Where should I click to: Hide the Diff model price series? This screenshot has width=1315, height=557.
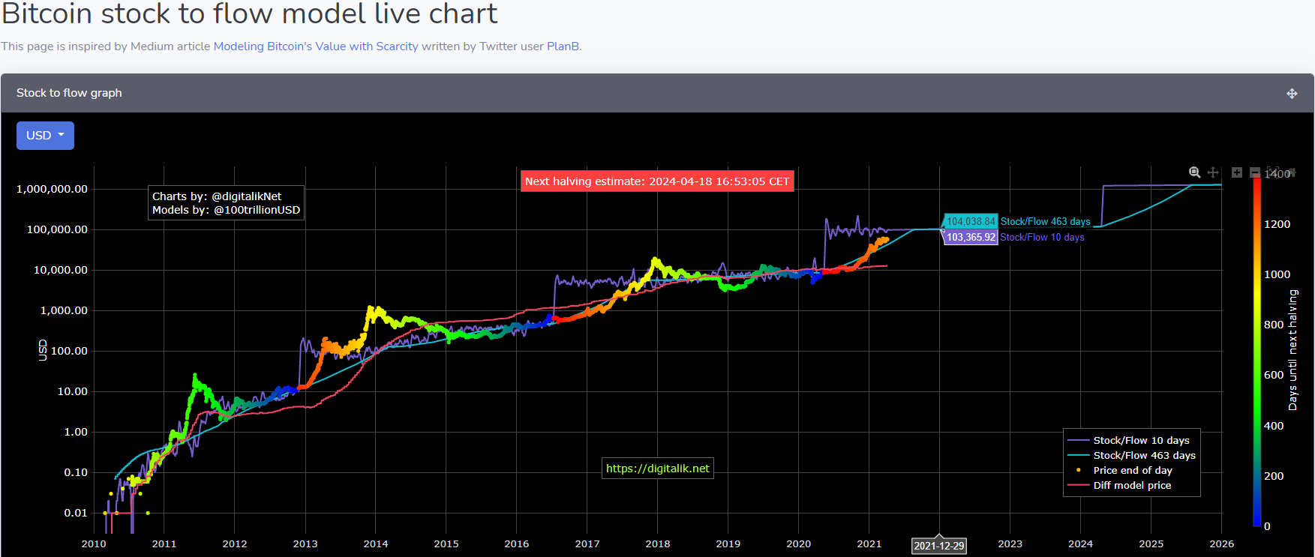point(1131,486)
